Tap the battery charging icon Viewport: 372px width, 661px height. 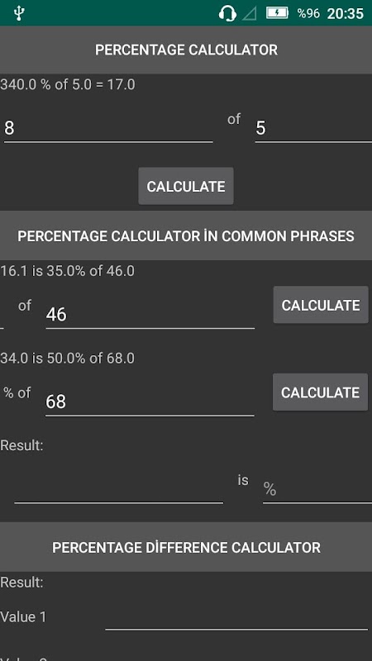(x=277, y=12)
